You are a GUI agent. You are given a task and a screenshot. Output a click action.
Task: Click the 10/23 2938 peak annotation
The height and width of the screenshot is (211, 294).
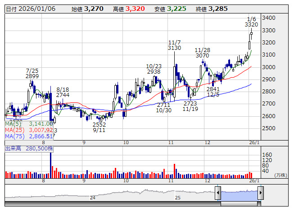click(x=154, y=69)
